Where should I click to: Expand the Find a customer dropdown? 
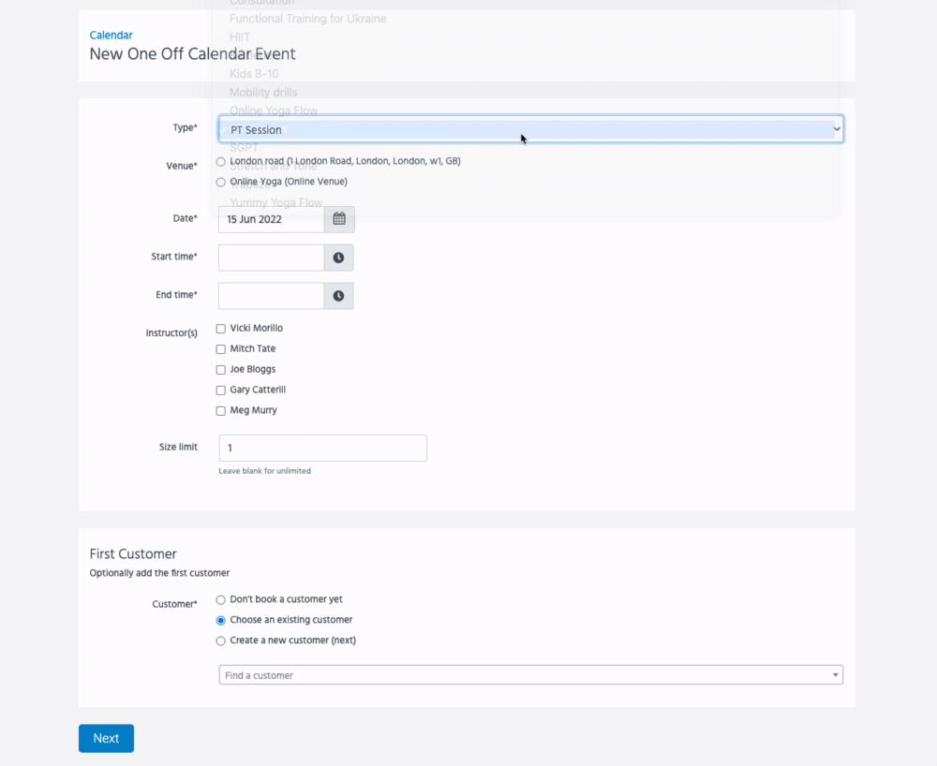pos(530,675)
